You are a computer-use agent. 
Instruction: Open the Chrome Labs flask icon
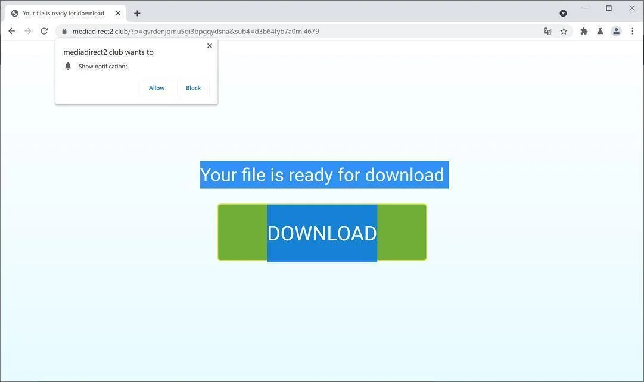(600, 31)
